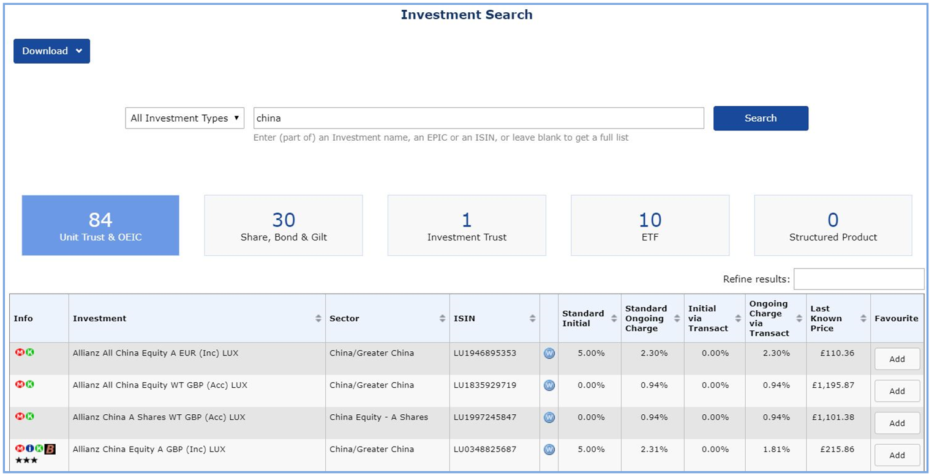Viewport: 932px width, 476px height.
Task: Click the Refine results text field
Action: [x=859, y=279]
